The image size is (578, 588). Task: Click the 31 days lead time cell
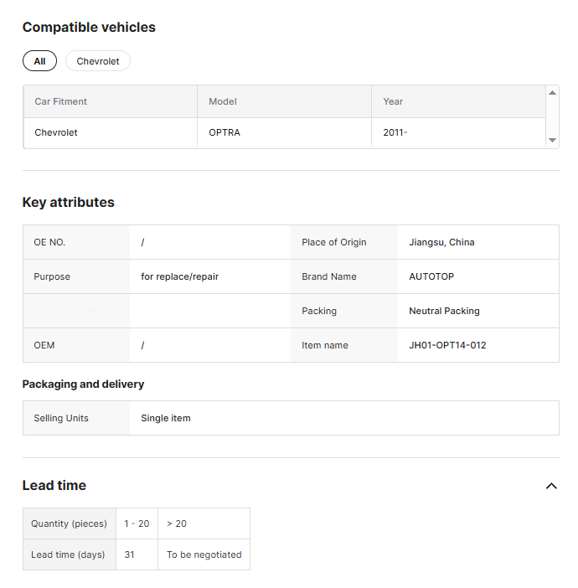click(x=129, y=554)
